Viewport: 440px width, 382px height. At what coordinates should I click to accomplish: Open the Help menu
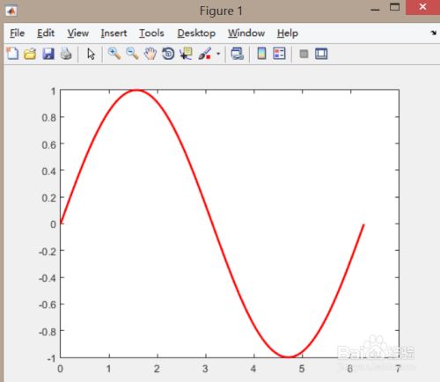pos(288,33)
